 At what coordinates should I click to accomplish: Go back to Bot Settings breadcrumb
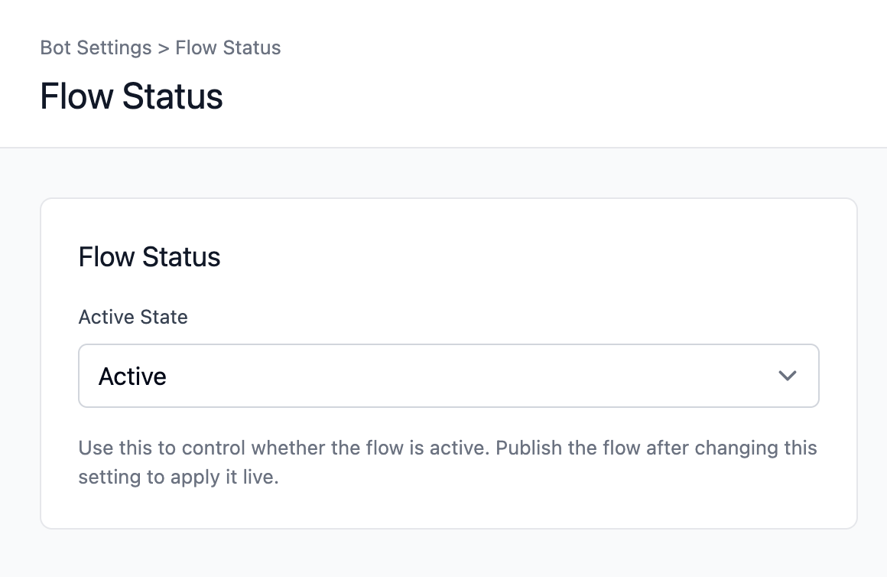tap(96, 47)
